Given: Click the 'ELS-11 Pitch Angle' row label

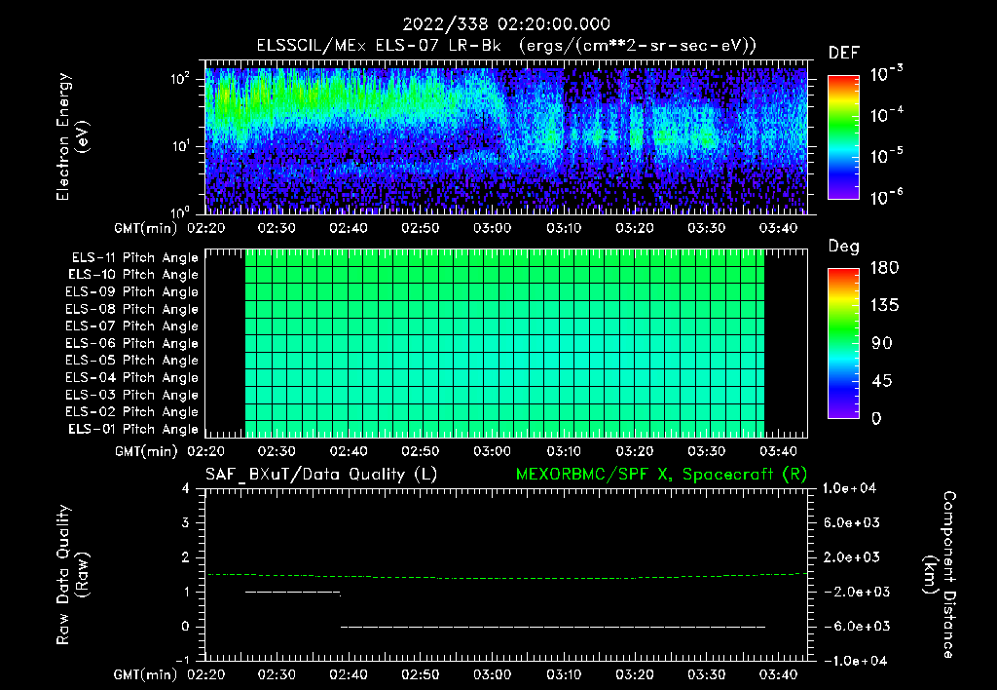Looking at the screenshot, I should (x=134, y=258).
